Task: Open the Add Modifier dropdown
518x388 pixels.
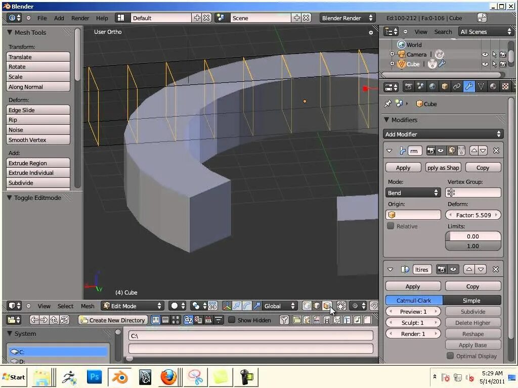Action: (x=443, y=134)
